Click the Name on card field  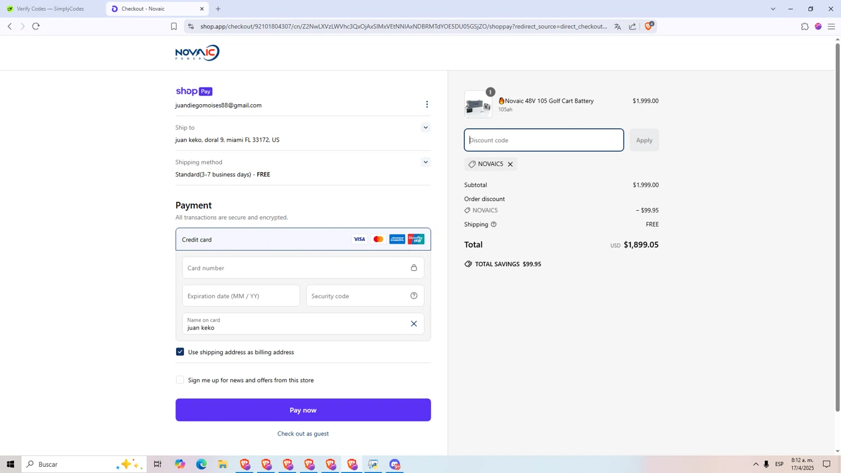[x=303, y=324]
